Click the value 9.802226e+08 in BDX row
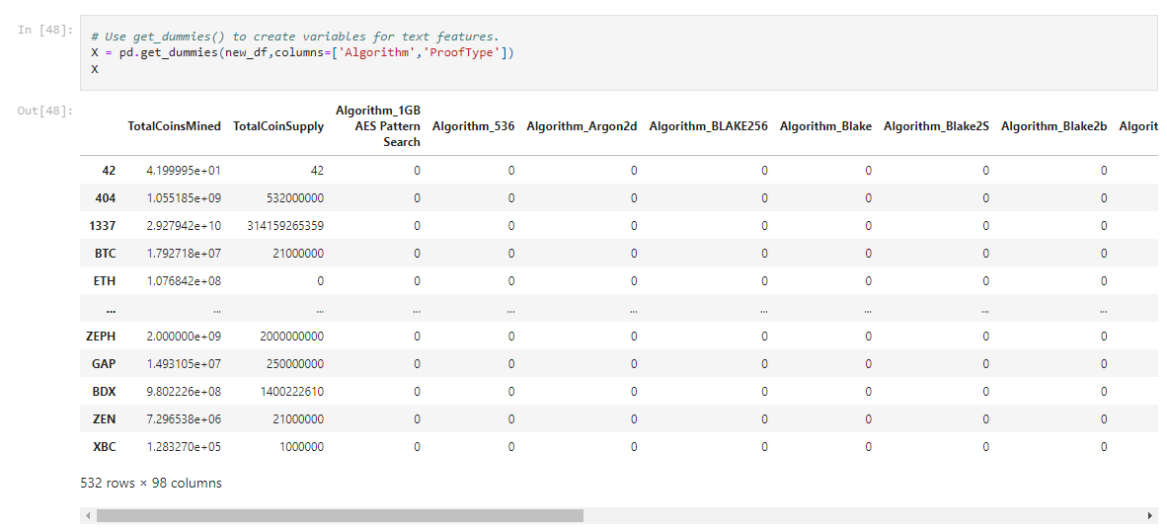Viewport: 1167px width, 528px height. (184, 392)
